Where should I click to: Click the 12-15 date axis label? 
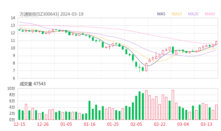pos(19,124)
